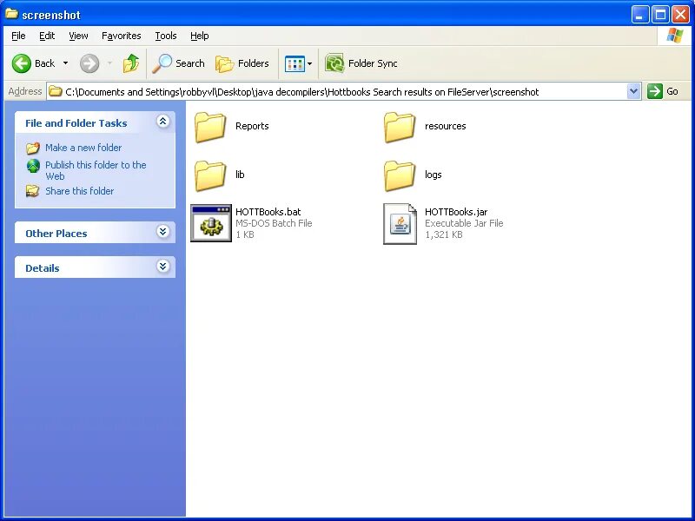695x521 pixels.
Task: Collapse the File and Folder Tasks panel
Action: click(x=163, y=122)
